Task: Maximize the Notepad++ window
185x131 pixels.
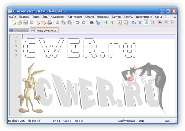Action: pos(168,11)
